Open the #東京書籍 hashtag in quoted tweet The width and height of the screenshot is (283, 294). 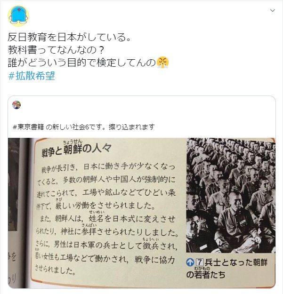click(x=28, y=127)
